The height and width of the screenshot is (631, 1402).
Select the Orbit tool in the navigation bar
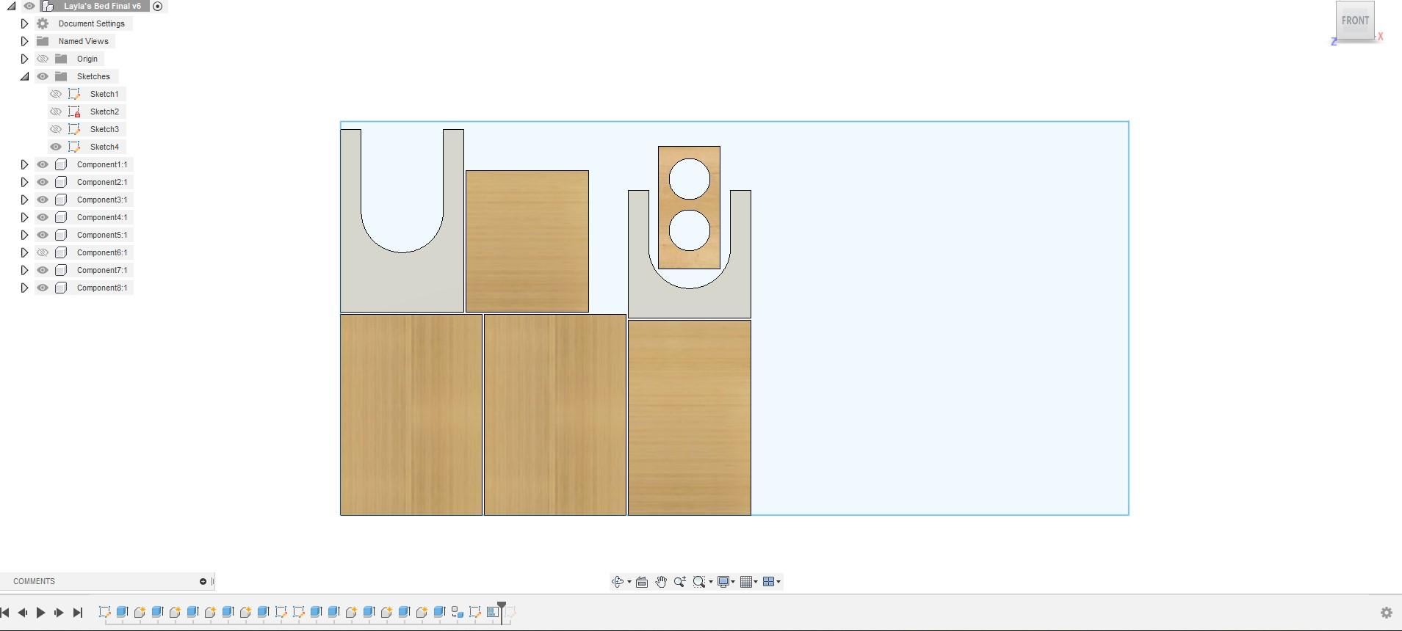coord(617,582)
